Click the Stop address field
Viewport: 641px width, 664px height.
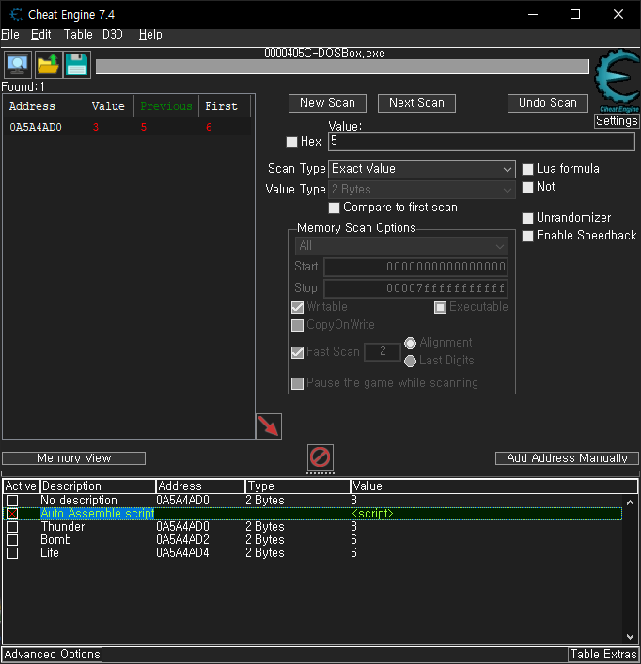click(x=415, y=288)
